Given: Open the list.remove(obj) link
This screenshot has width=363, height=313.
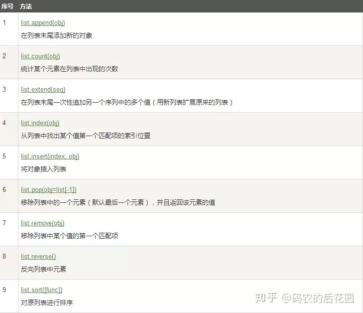Looking at the screenshot, I should point(43,223).
